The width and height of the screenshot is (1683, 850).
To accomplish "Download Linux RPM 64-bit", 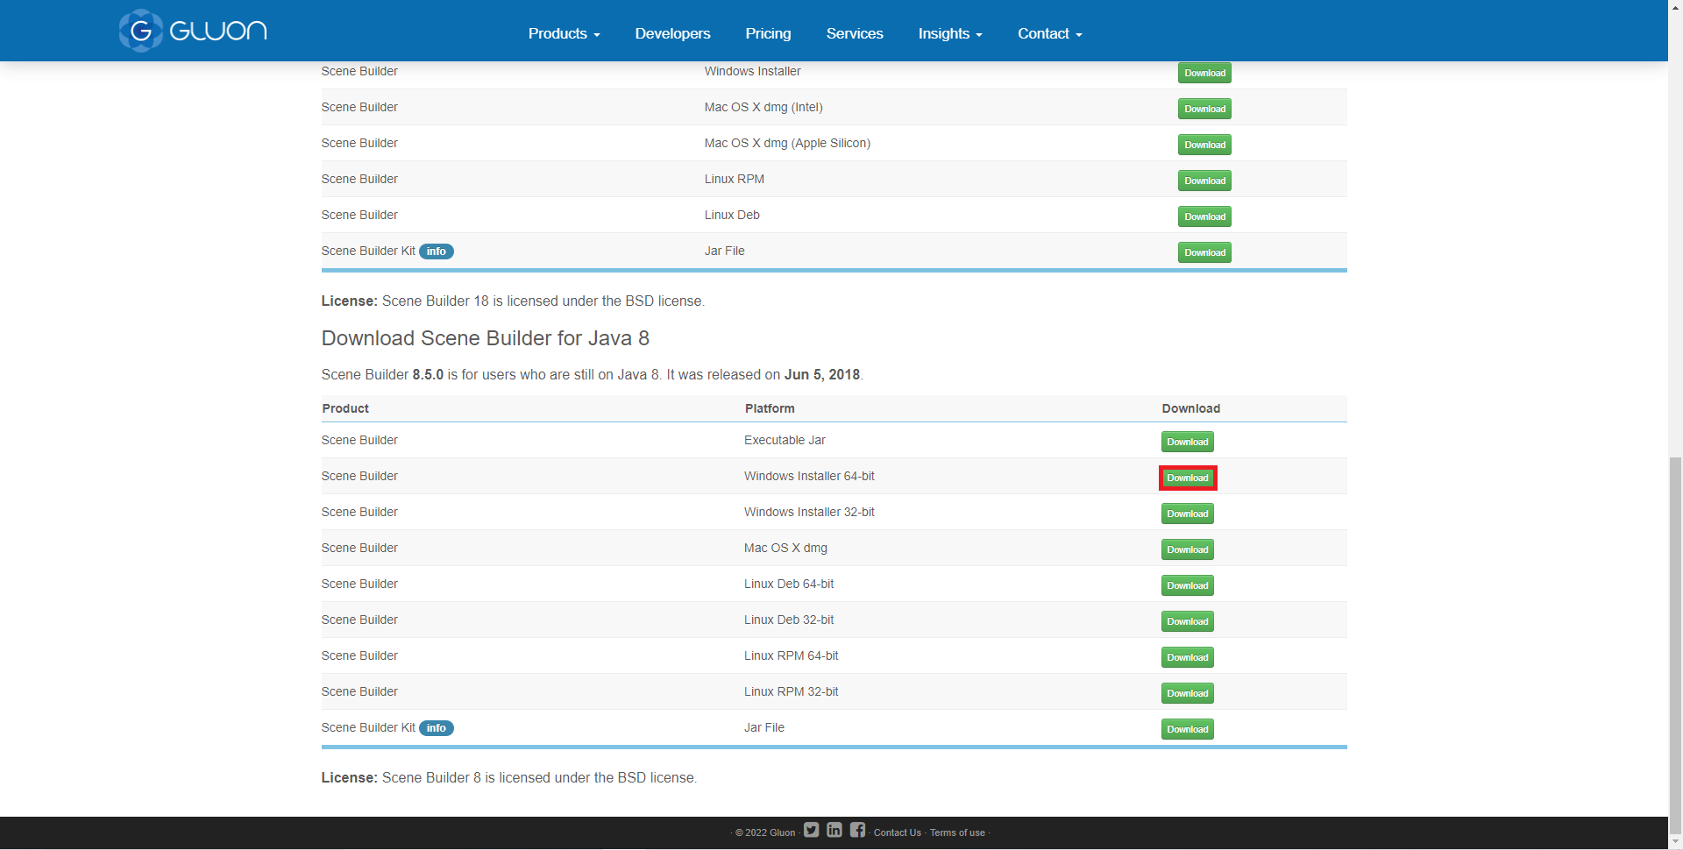I will pos(1188,657).
